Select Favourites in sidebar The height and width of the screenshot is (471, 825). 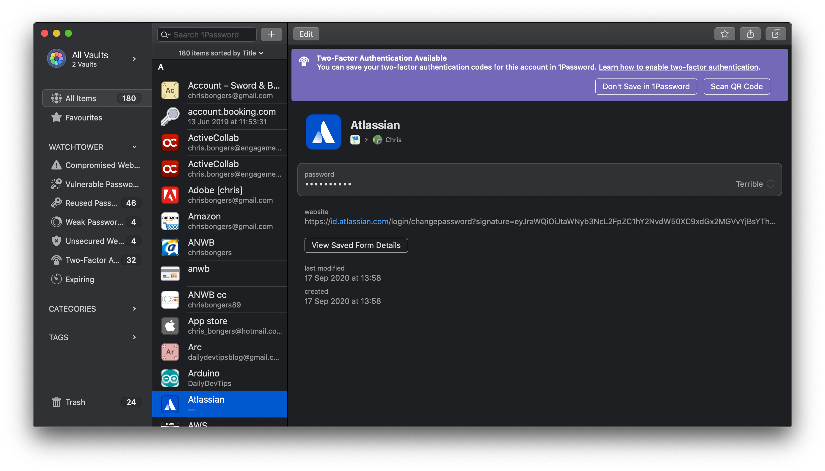point(96,117)
